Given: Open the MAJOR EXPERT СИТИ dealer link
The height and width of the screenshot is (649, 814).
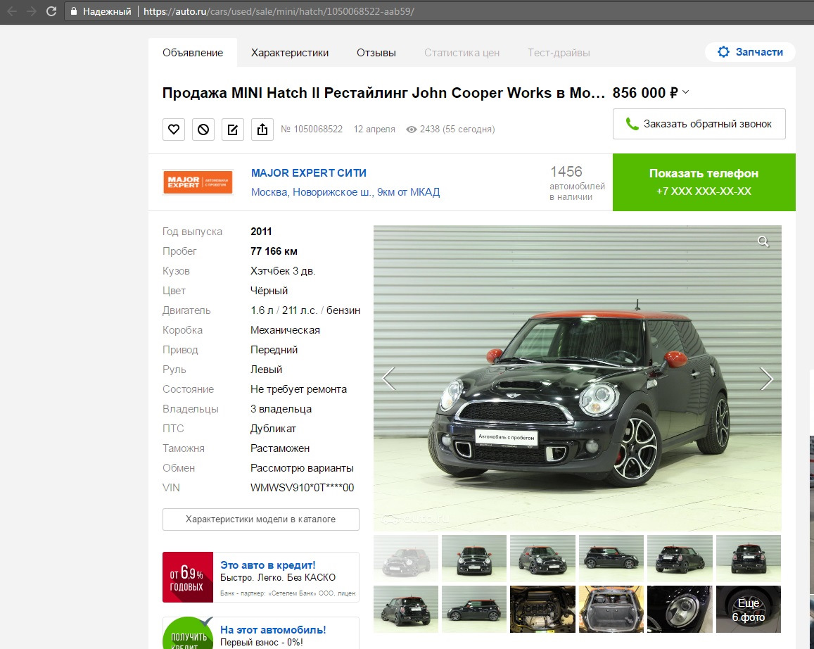Looking at the screenshot, I should pos(308,172).
